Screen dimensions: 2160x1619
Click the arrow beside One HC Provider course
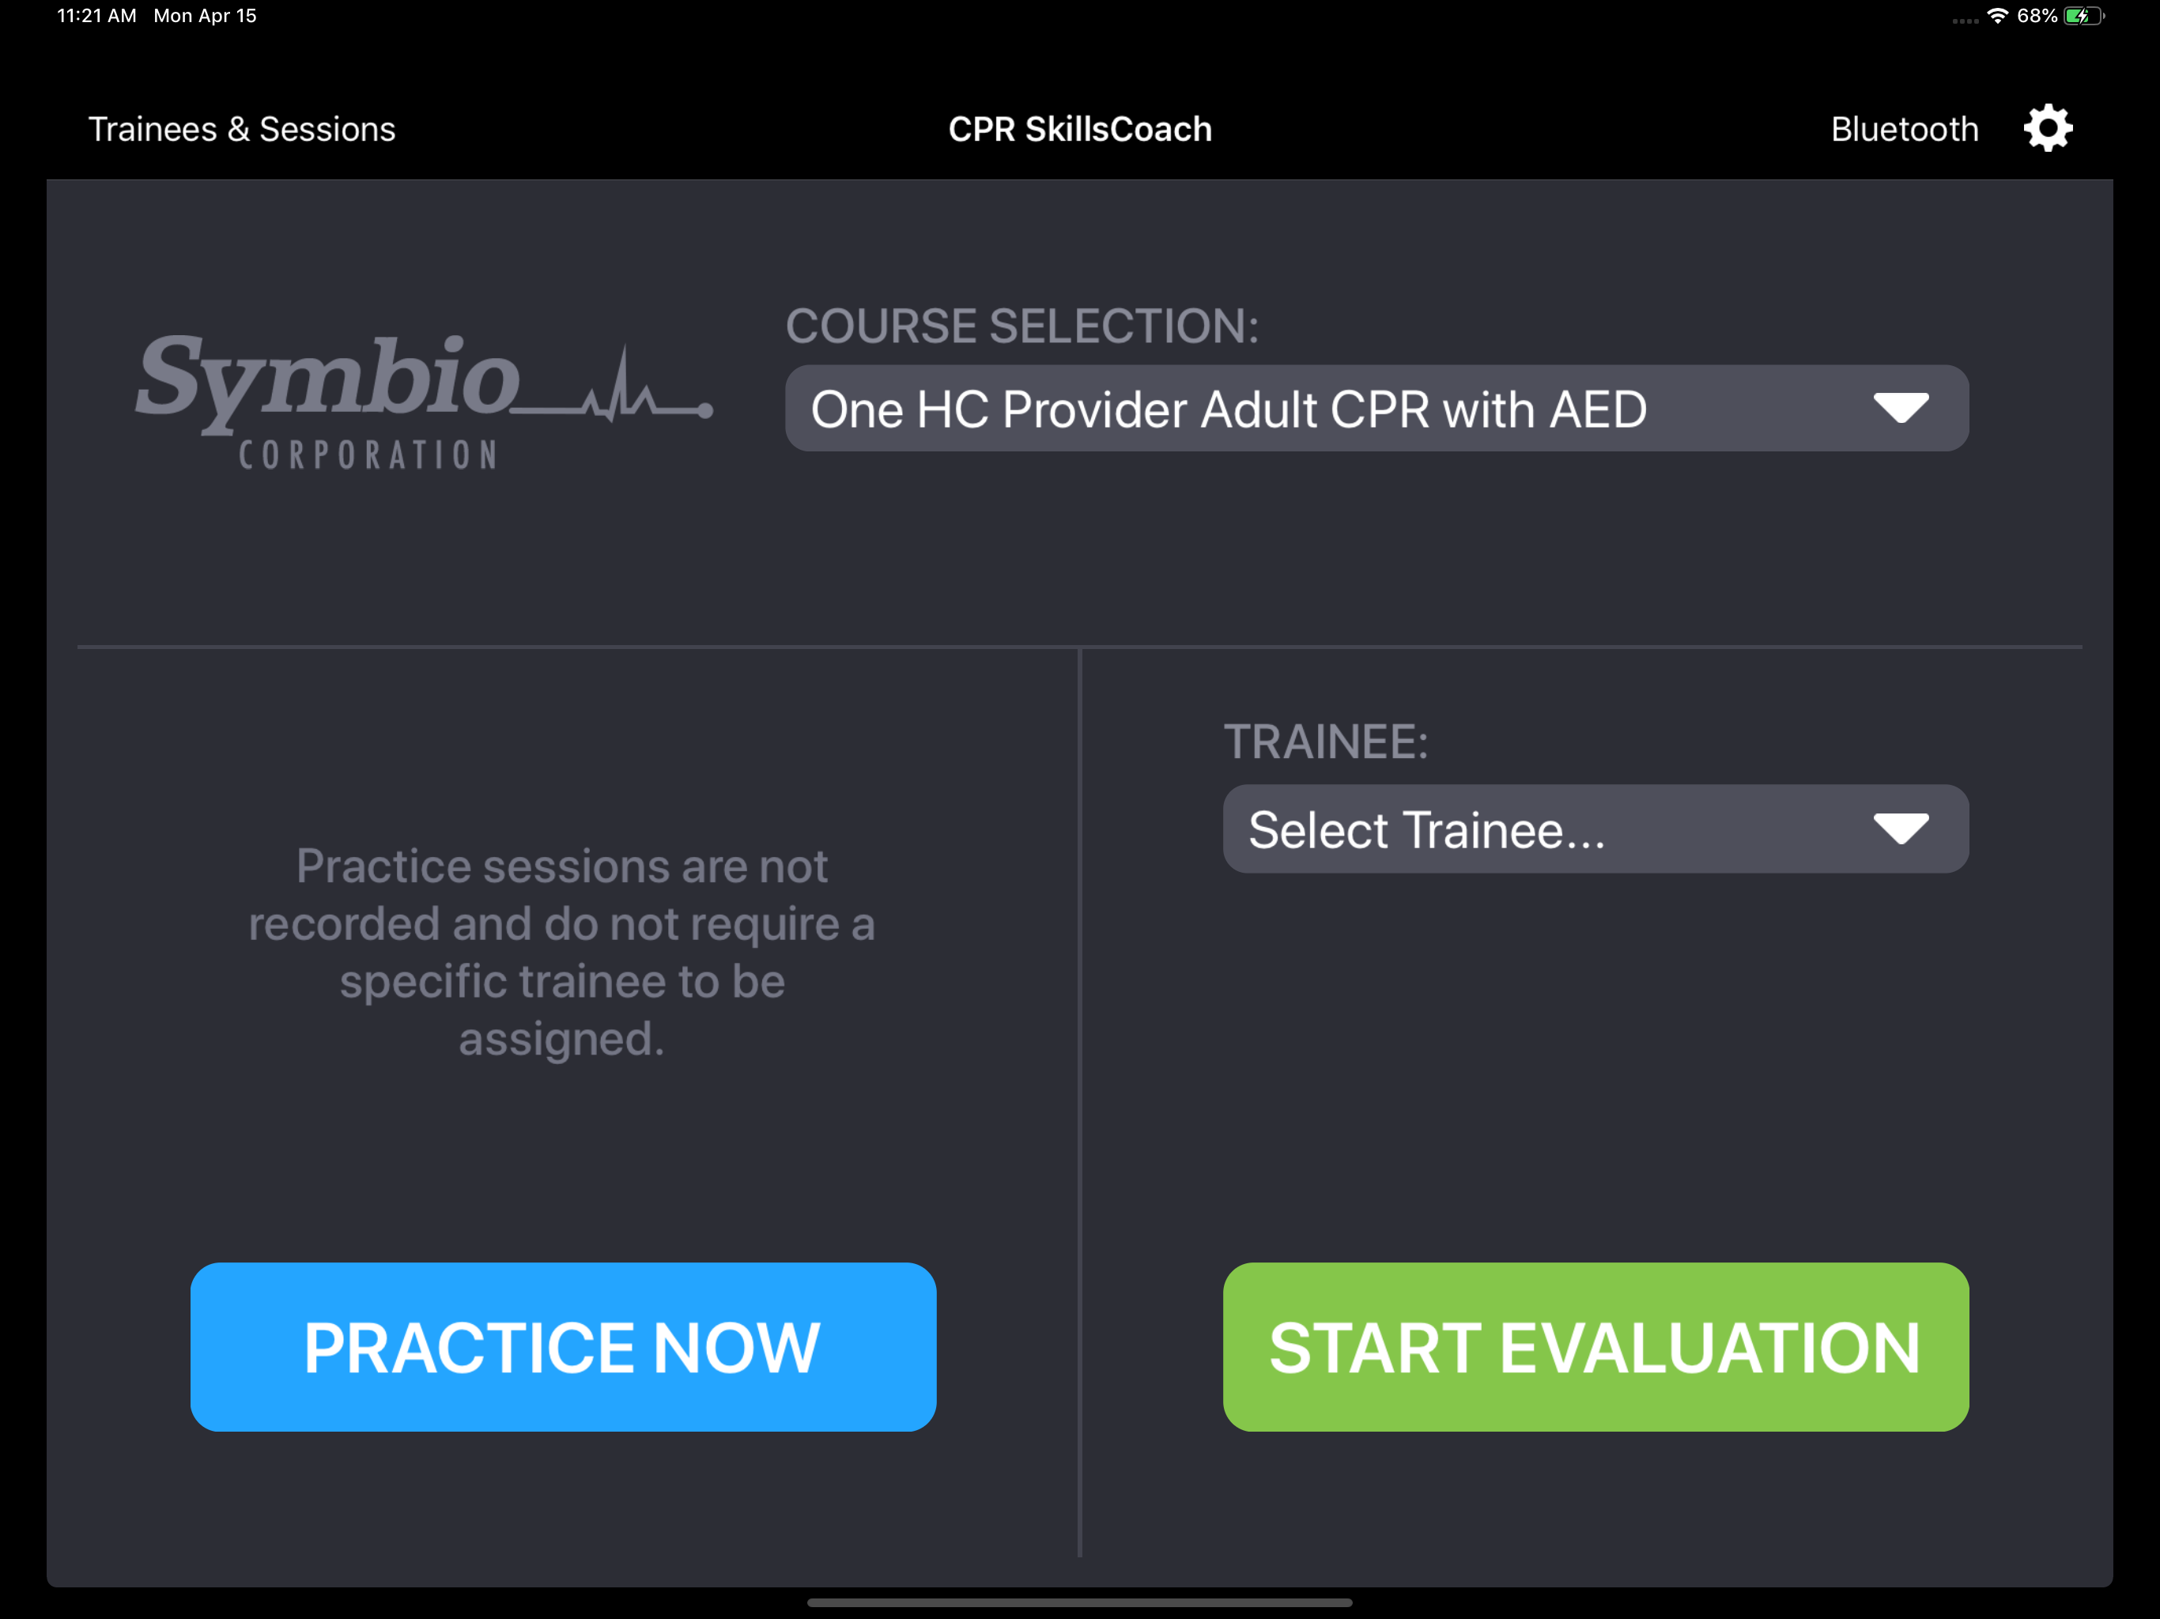[1899, 408]
